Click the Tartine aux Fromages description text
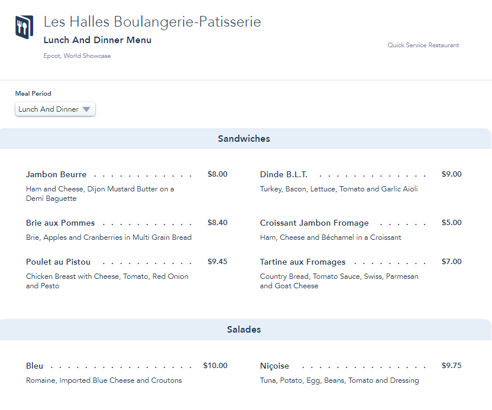Screen dimensions: 492x410 [339, 281]
